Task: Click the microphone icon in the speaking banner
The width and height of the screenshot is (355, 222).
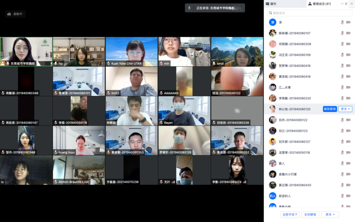Action: click(189, 8)
